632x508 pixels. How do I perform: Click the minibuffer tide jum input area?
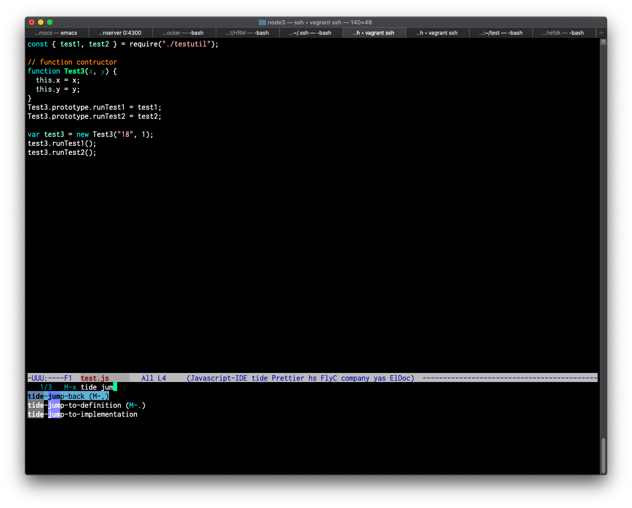[97, 387]
